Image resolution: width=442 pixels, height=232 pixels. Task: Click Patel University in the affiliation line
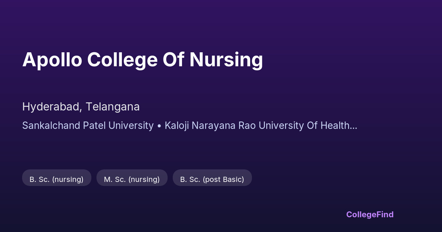(x=118, y=126)
